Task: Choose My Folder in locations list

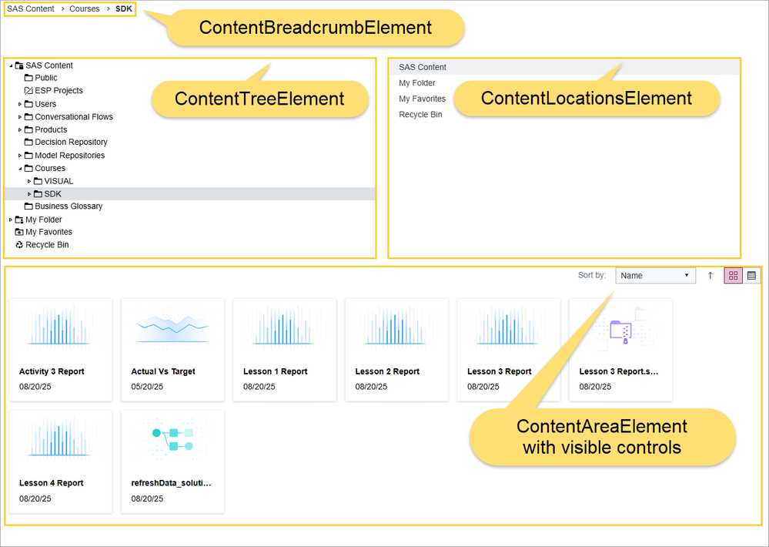Action: (417, 83)
